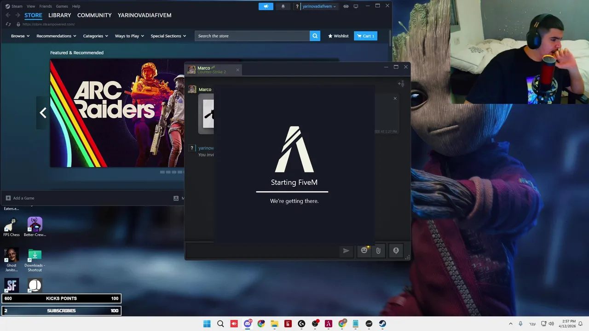Screen dimensions: 589x331
Task: Close the Marco chat tab
Action: pos(237,70)
